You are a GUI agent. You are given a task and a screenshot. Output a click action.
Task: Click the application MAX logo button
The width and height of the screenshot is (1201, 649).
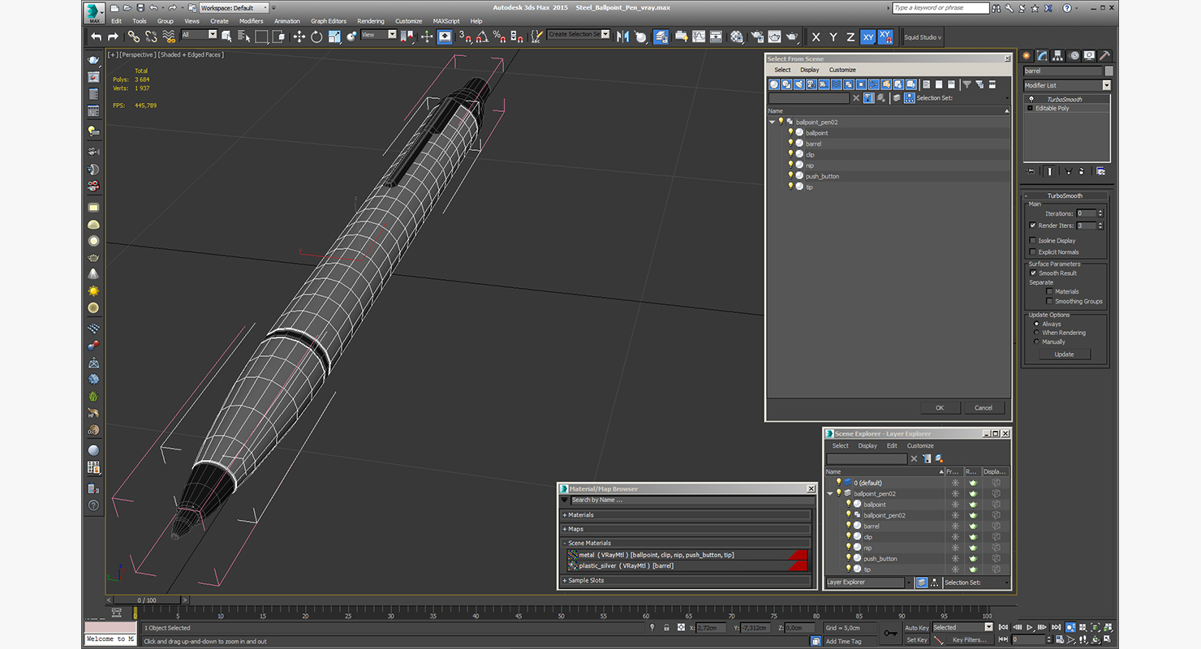tap(94, 11)
